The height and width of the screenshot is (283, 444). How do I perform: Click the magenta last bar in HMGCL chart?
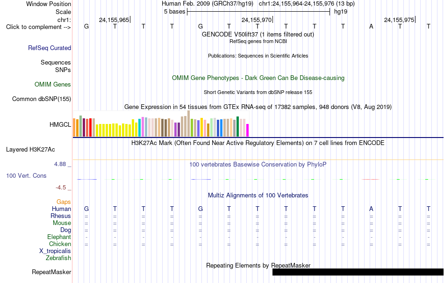click(x=247, y=131)
